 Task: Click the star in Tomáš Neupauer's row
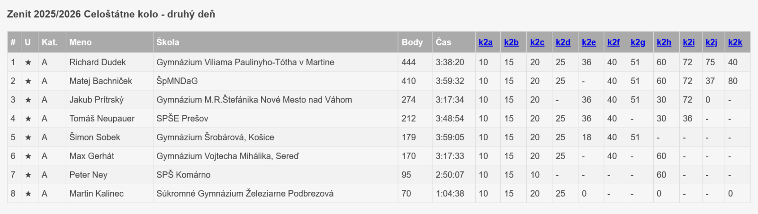tap(28, 119)
